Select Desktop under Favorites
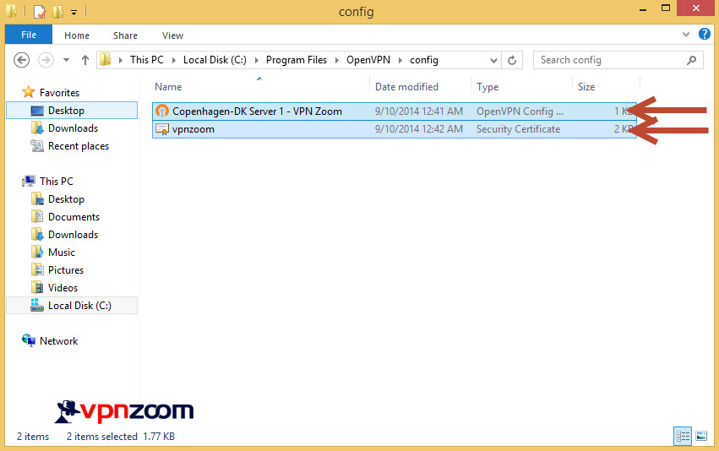Image resolution: width=719 pixels, height=451 pixels. [x=72, y=111]
